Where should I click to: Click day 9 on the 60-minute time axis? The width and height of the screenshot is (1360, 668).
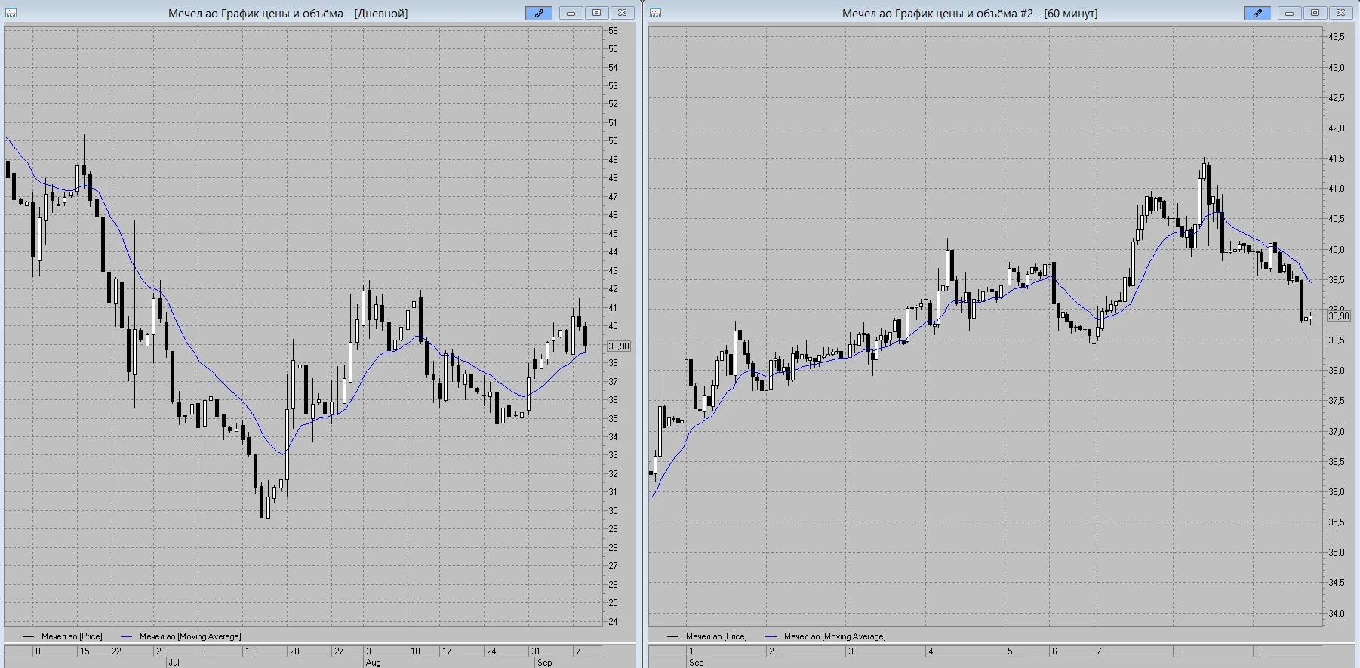[x=1258, y=651]
